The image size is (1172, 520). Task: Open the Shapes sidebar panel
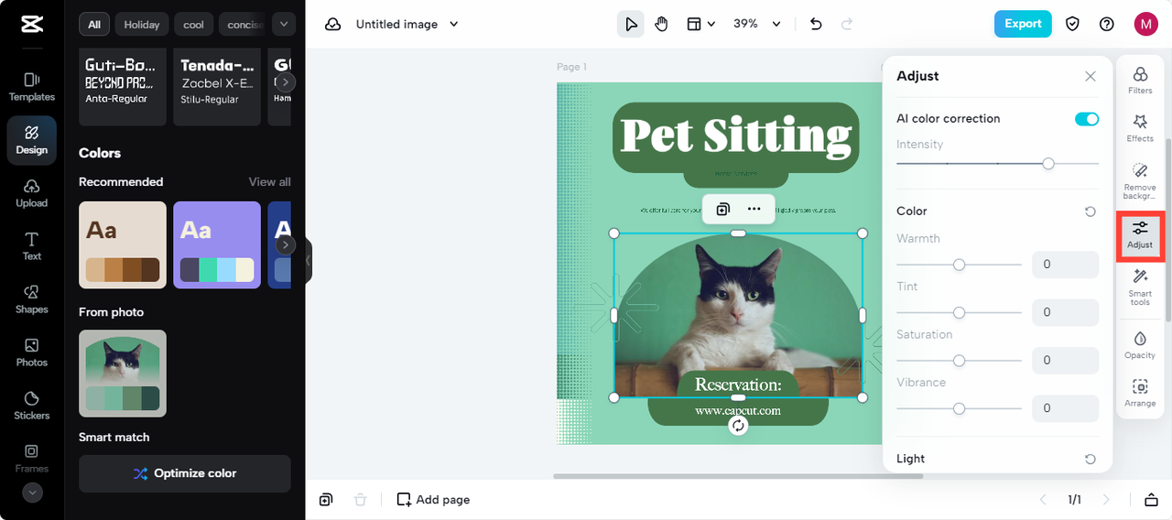[x=32, y=299]
